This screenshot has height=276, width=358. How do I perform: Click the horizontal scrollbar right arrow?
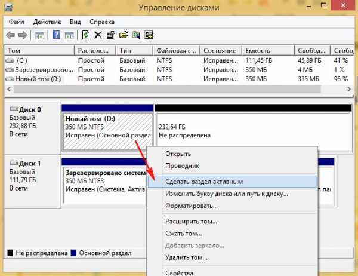349,89
